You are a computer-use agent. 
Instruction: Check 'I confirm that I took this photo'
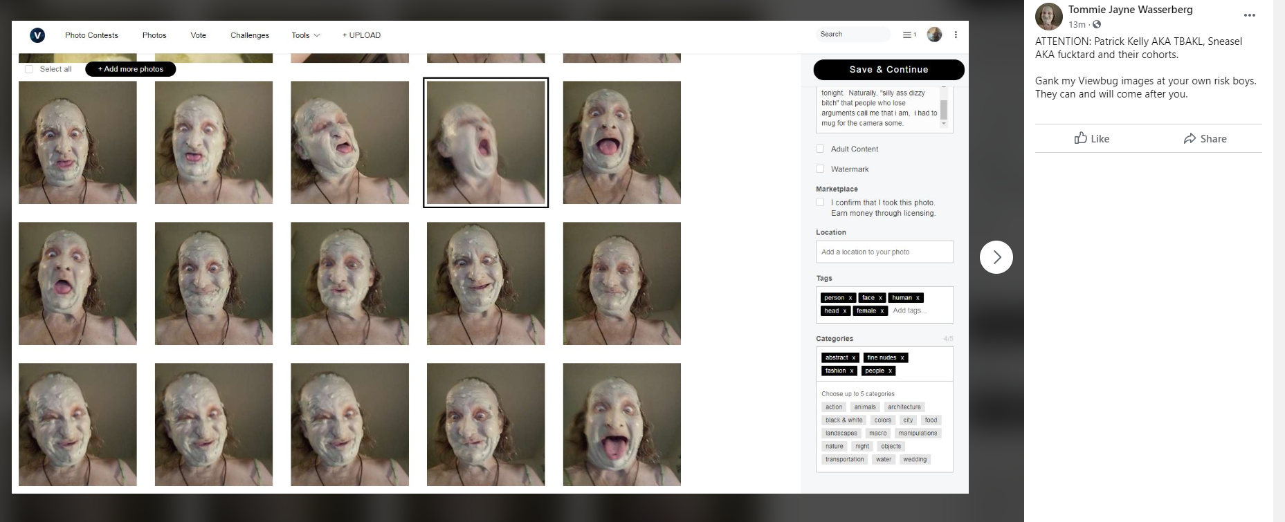tap(820, 202)
